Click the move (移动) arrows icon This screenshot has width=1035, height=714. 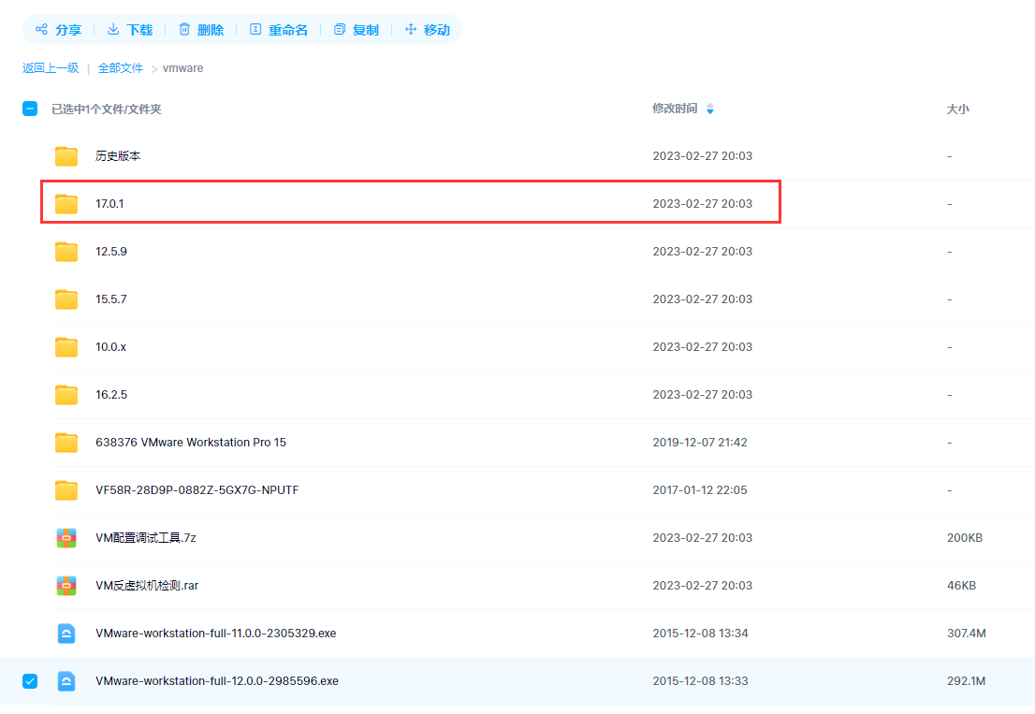click(x=411, y=29)
